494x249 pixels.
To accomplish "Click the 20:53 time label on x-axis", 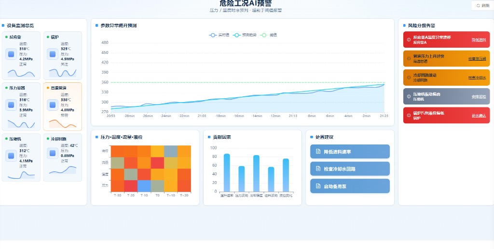I will pos(110,116).
